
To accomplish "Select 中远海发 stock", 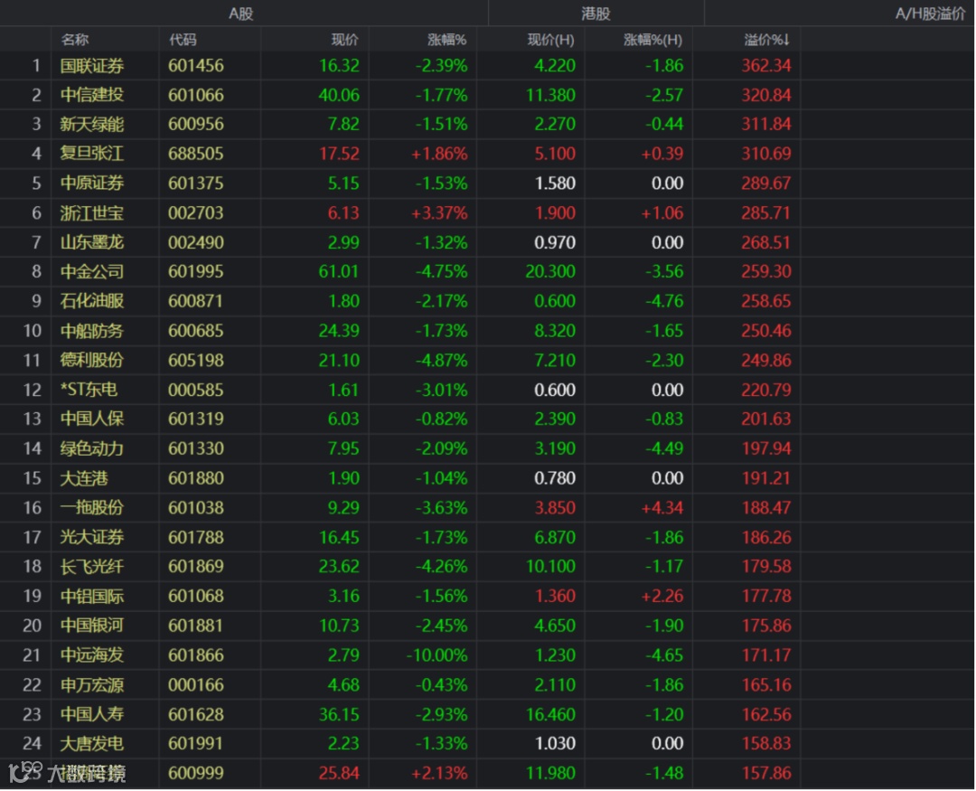I will click(91, 655).
